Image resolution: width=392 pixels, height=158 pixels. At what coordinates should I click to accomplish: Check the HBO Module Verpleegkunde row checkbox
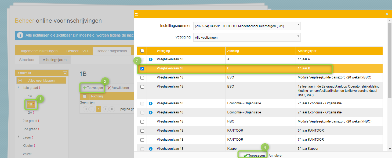point(142,122)
